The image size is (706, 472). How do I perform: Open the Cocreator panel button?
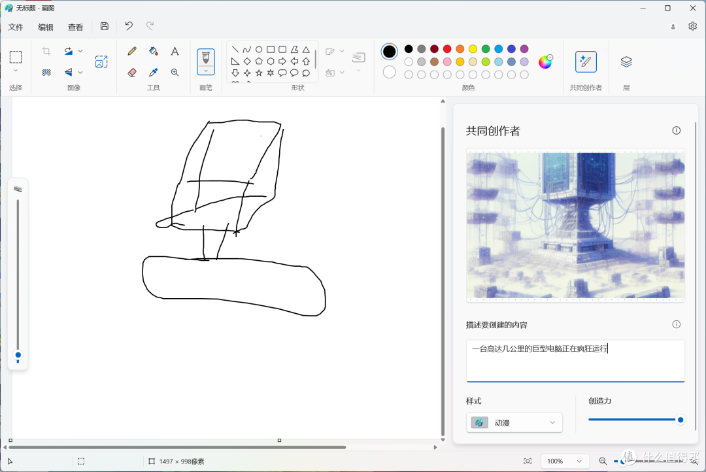pyautogui.click(x=586, y=61)
